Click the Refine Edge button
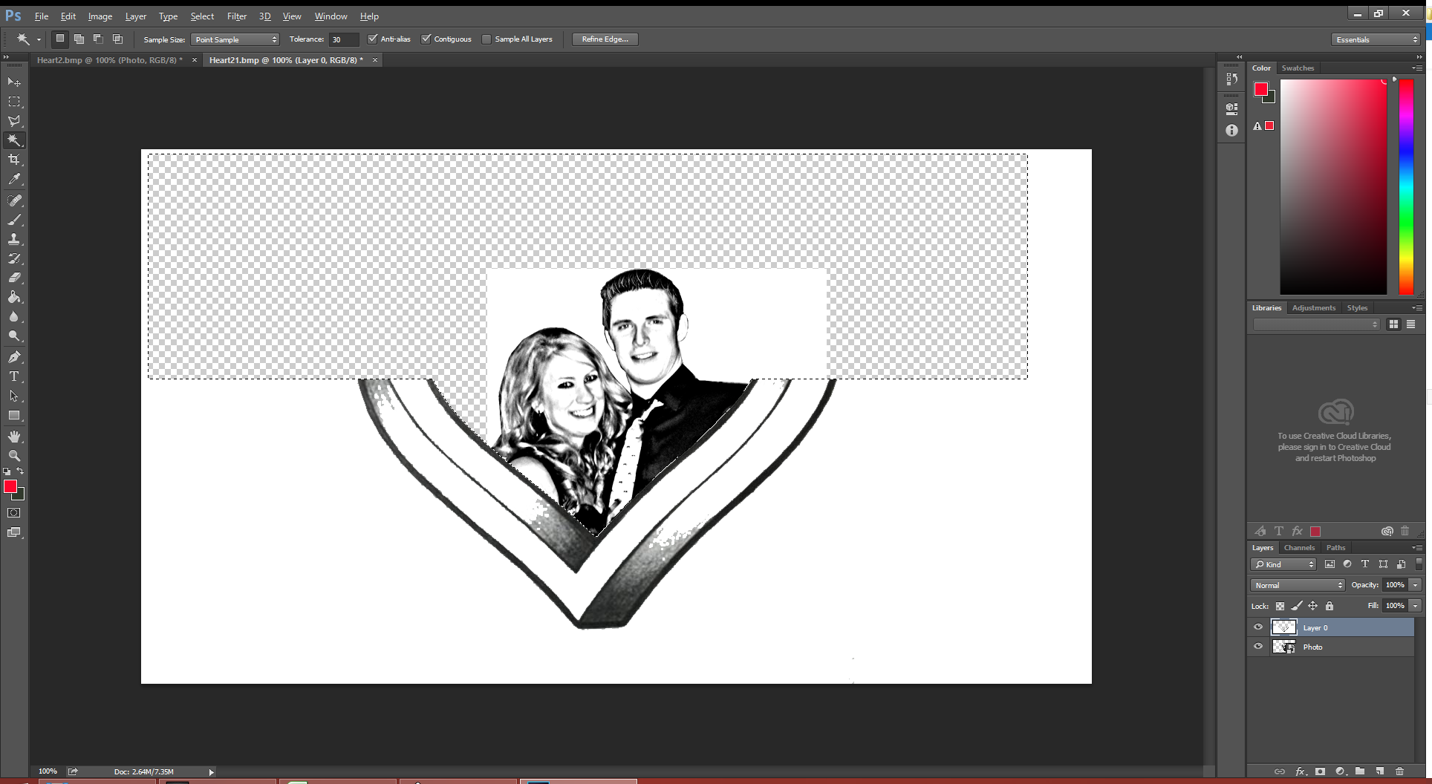 605,39
